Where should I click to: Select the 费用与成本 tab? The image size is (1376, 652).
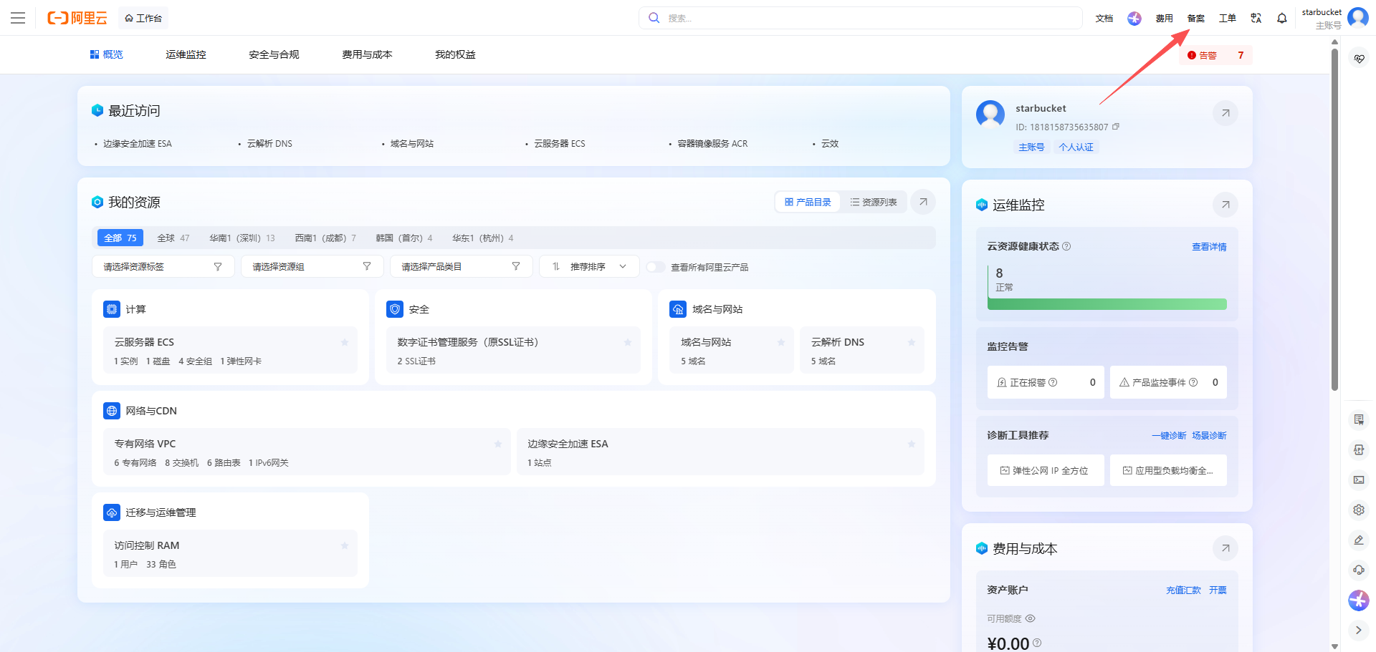(x=367, y=54)
